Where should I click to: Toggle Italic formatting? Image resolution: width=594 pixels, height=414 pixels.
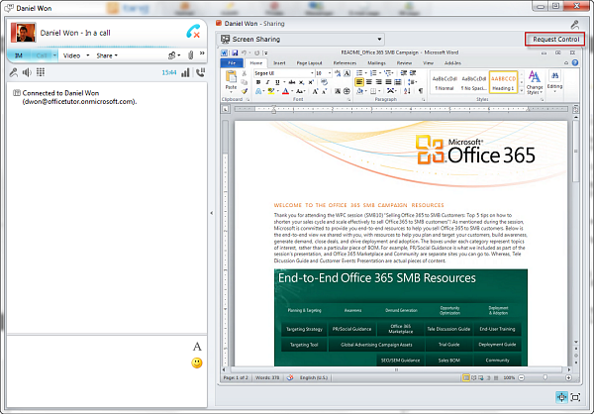(x=268, y=82)
